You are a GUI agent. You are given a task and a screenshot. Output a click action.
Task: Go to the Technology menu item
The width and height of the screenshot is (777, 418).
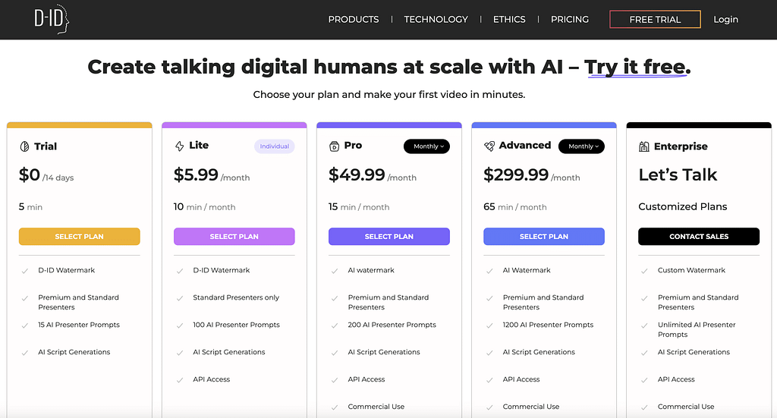436,20
